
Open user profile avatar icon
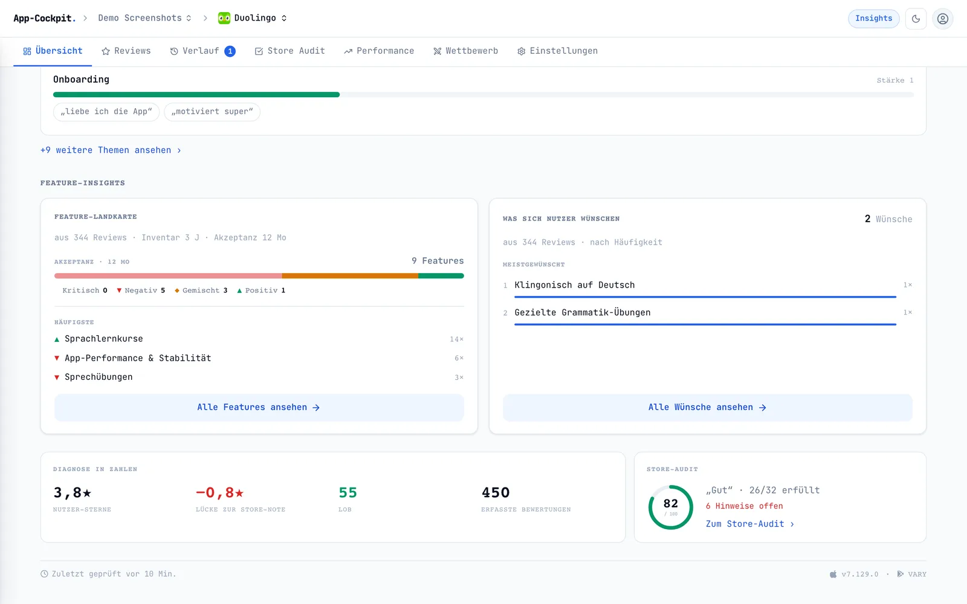point(942,19)
